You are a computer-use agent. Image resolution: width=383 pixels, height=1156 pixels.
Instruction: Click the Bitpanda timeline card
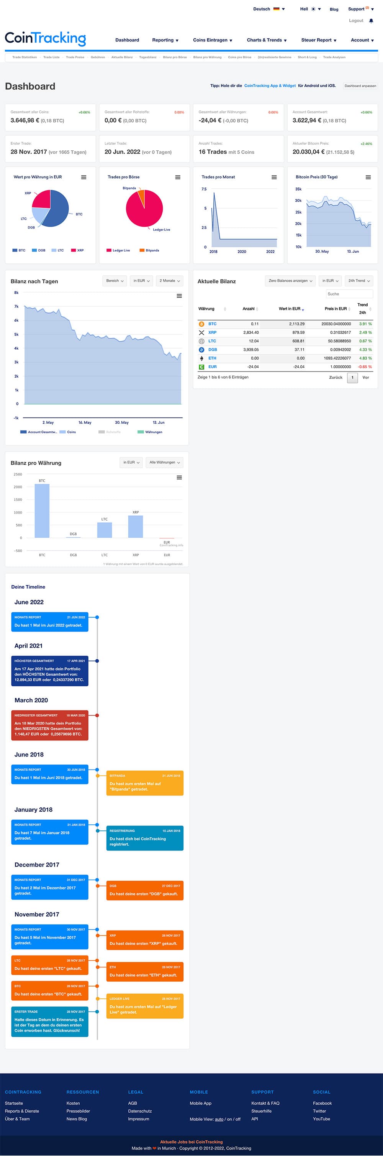[x=145, y=783]
